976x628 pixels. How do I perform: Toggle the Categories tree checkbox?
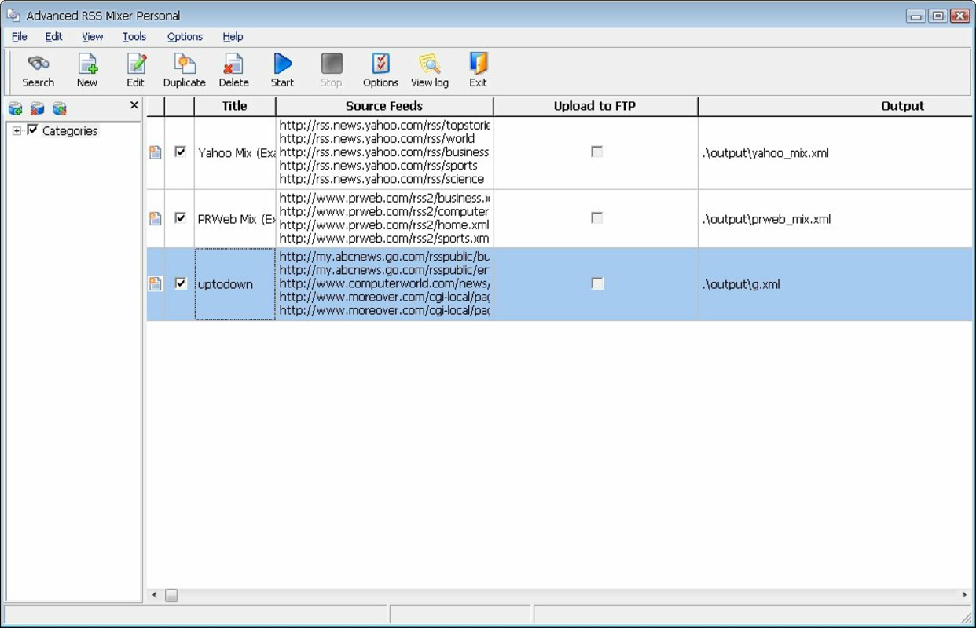[32, 130]
